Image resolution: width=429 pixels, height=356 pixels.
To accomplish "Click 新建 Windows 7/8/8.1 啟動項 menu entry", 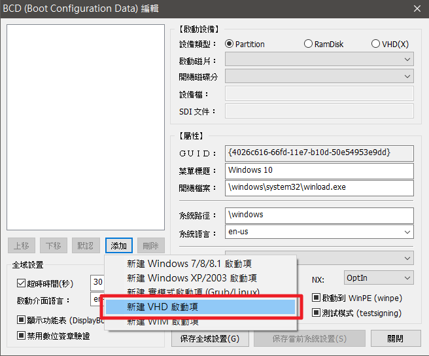I will pos(190,264).
